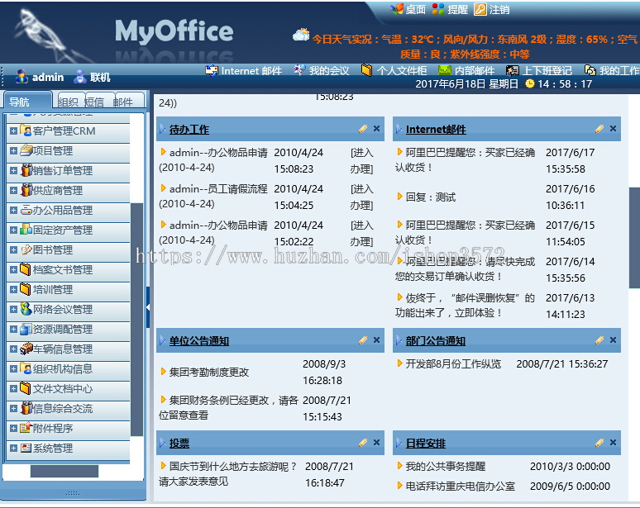Edit the 单位公告通知 panel with pencil icon
Viewport: 640px width, 508px height.
pyautogui.click(x=363, y=340)
